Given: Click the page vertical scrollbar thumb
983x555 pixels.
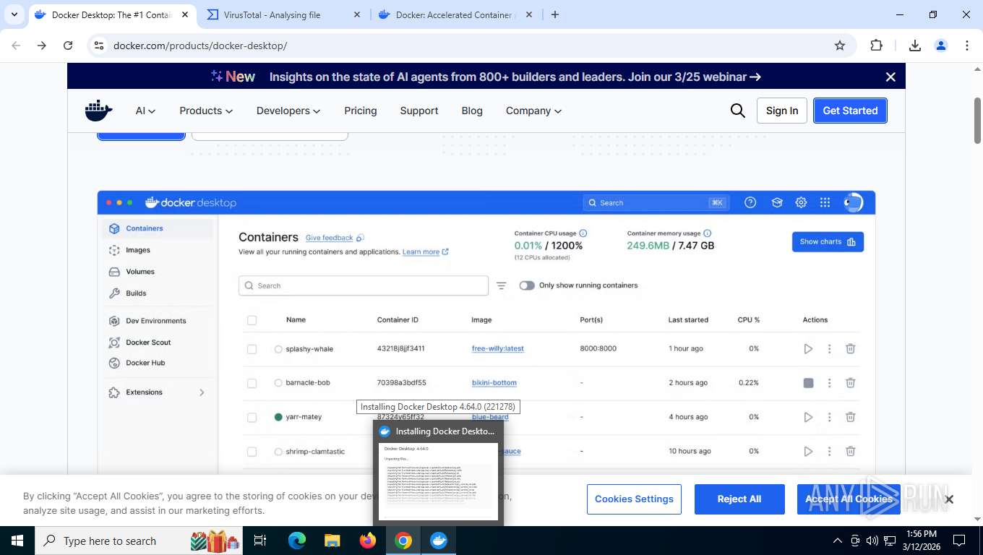Looking at the screenshot, I should tap(977, 119).
